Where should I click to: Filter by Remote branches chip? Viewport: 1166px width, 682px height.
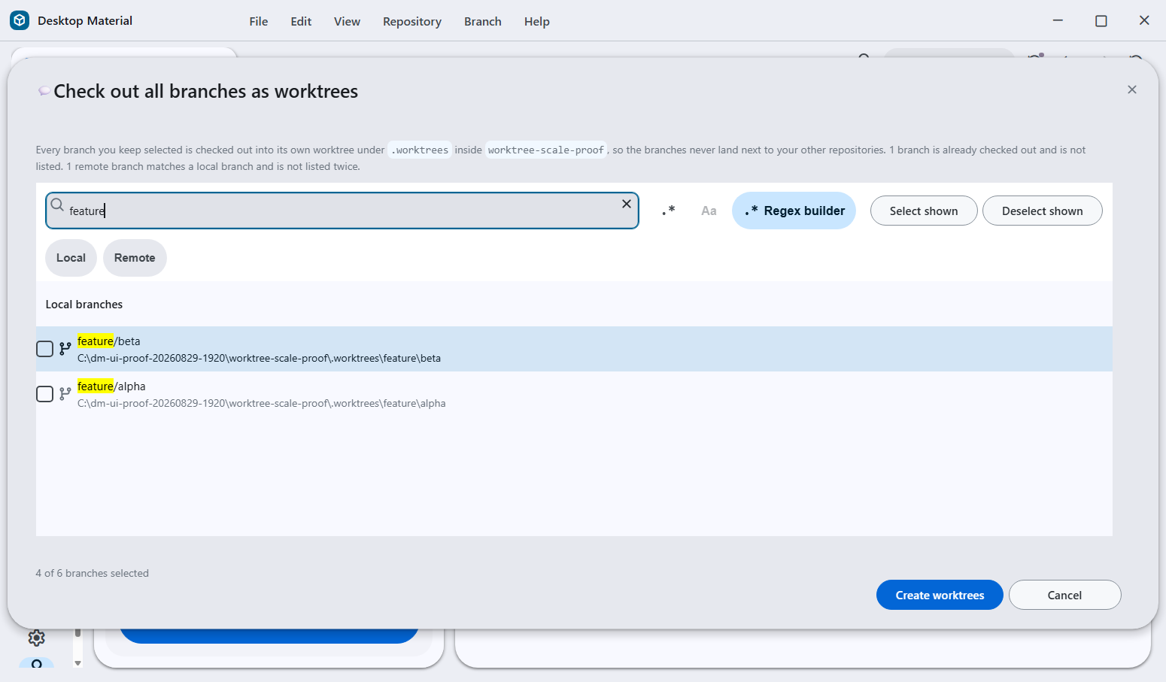click(135, 258)
